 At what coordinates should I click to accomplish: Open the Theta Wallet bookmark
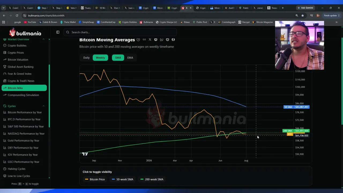tap(68, 22)
